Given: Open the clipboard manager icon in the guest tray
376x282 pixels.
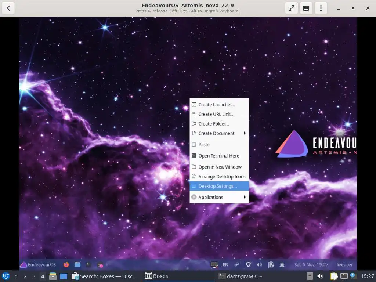Looking at the screenshot, I should [271, 265].
